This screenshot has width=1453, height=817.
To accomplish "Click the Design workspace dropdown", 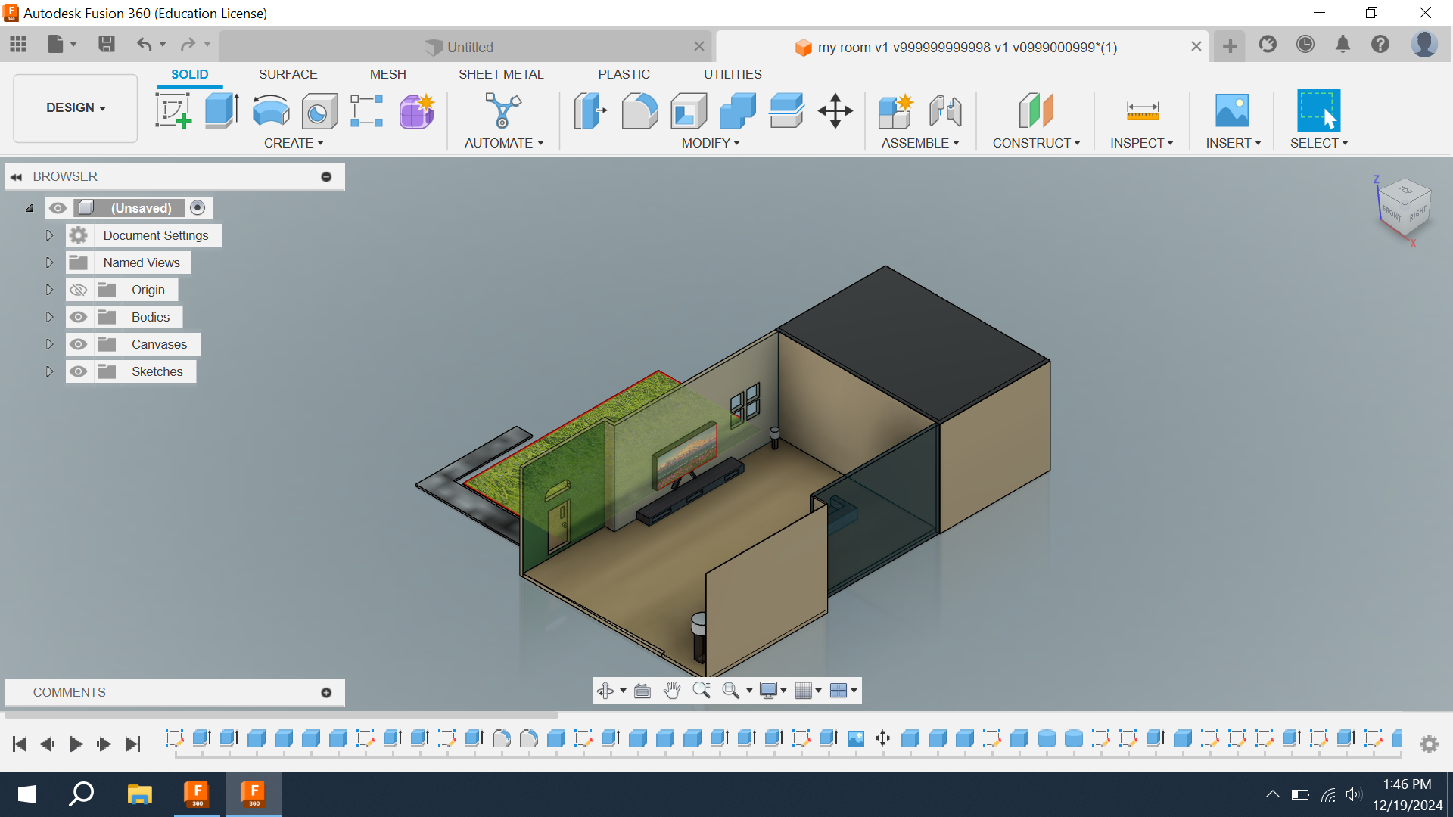I will pyautogui.click(x=75, y=107).
